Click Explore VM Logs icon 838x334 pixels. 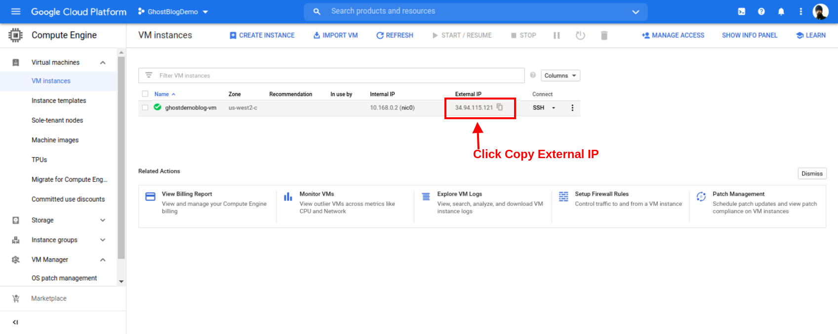coord(426,197)
